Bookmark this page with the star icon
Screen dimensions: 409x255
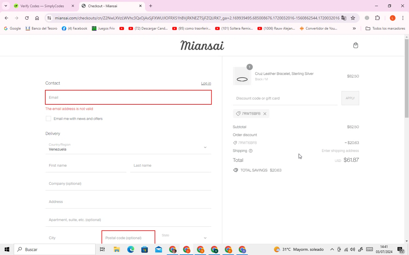tap(353, 18)
